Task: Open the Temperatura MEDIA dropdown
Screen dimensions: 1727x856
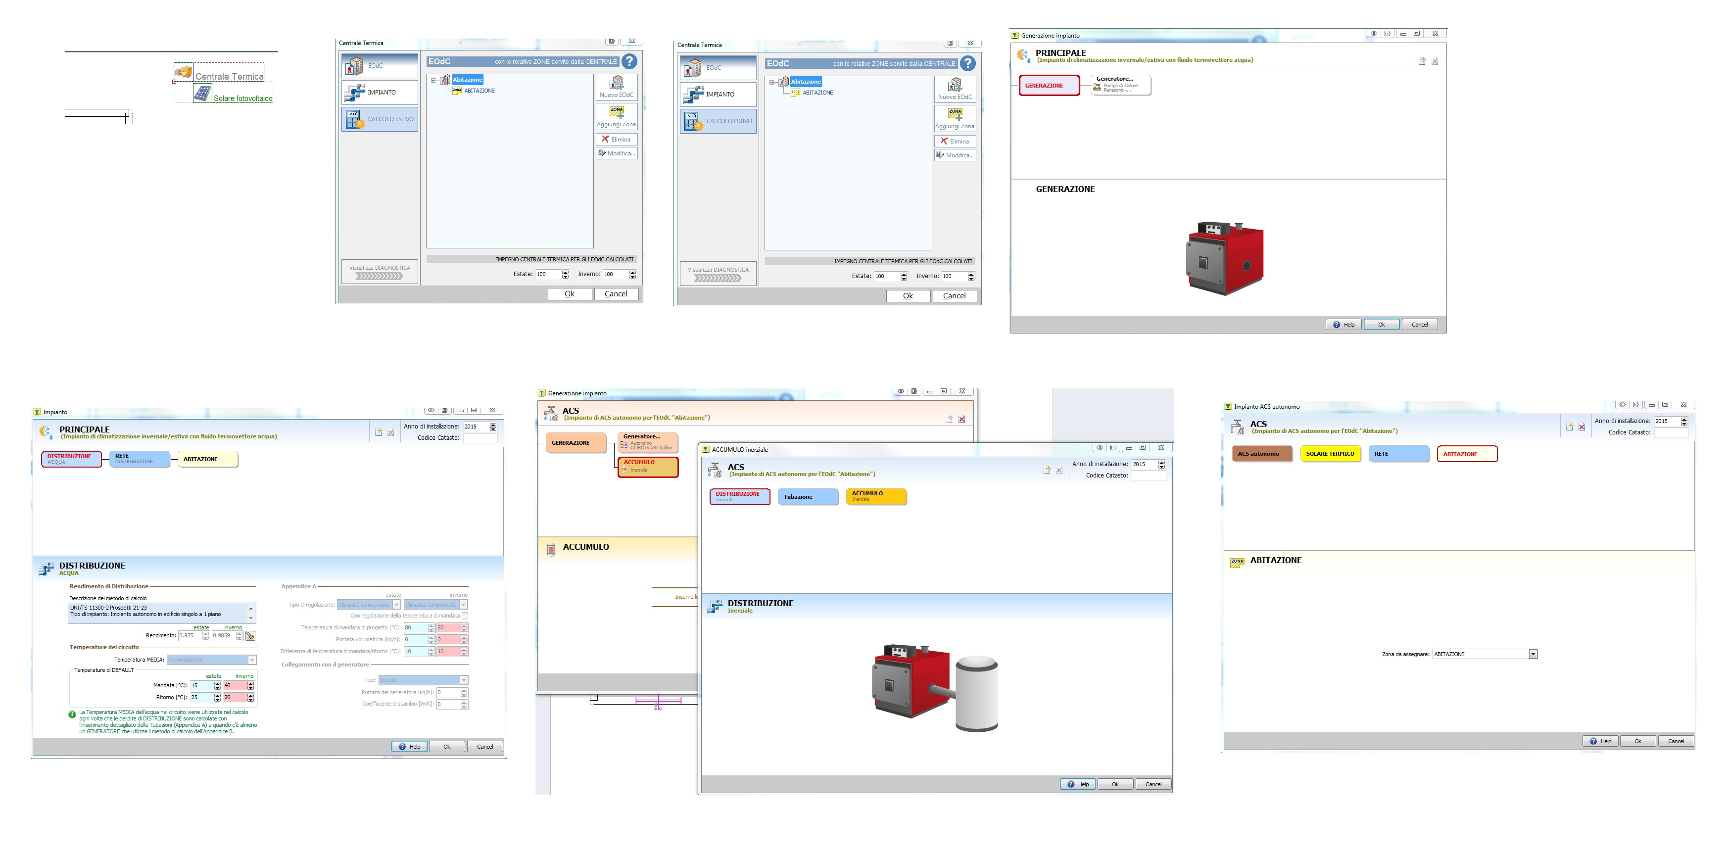Action: pos(252,660)
